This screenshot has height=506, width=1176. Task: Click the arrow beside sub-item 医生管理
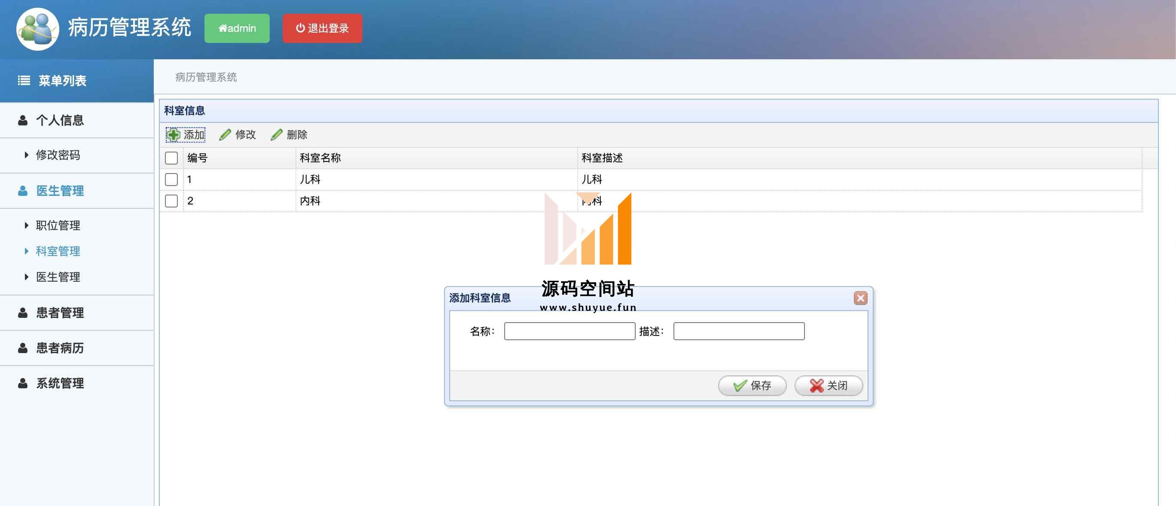pos(27,277)
